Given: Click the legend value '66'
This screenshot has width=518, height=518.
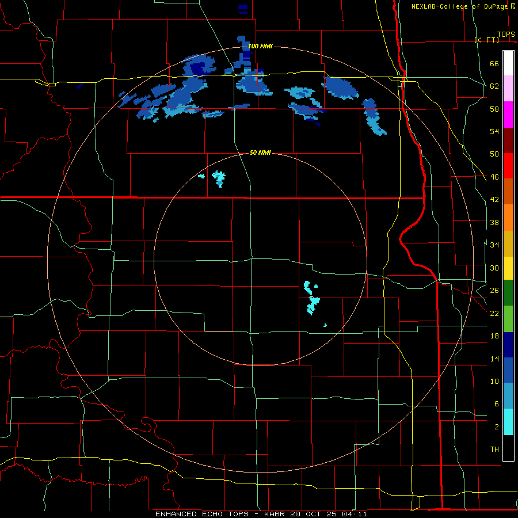Looking at the screenshot, I should (x=494, y=63).
